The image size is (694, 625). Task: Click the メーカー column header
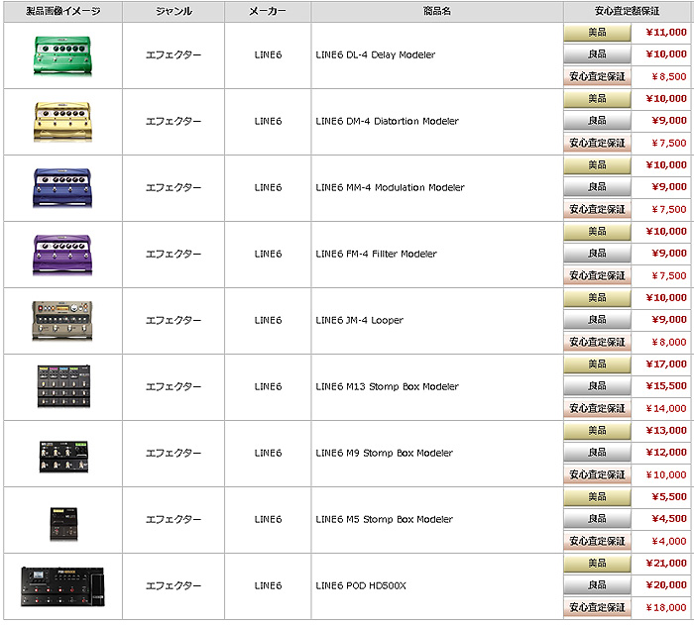(x=268, y=12)
